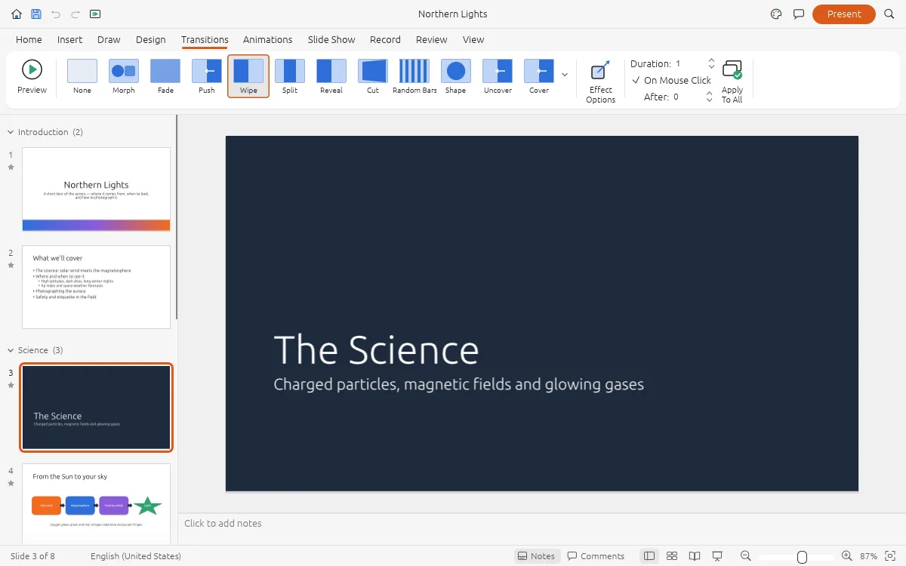
Task: Open the comments speech bubble icon at top
Action: [798, 14]
